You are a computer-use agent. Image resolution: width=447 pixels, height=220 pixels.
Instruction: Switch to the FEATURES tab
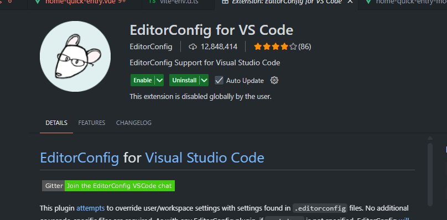(91, 123)
